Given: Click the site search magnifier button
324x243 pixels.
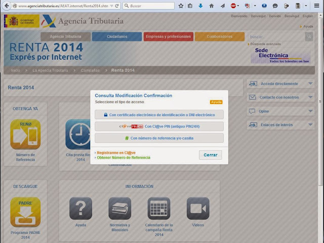Looking at the screenshot, I should 309,36.
